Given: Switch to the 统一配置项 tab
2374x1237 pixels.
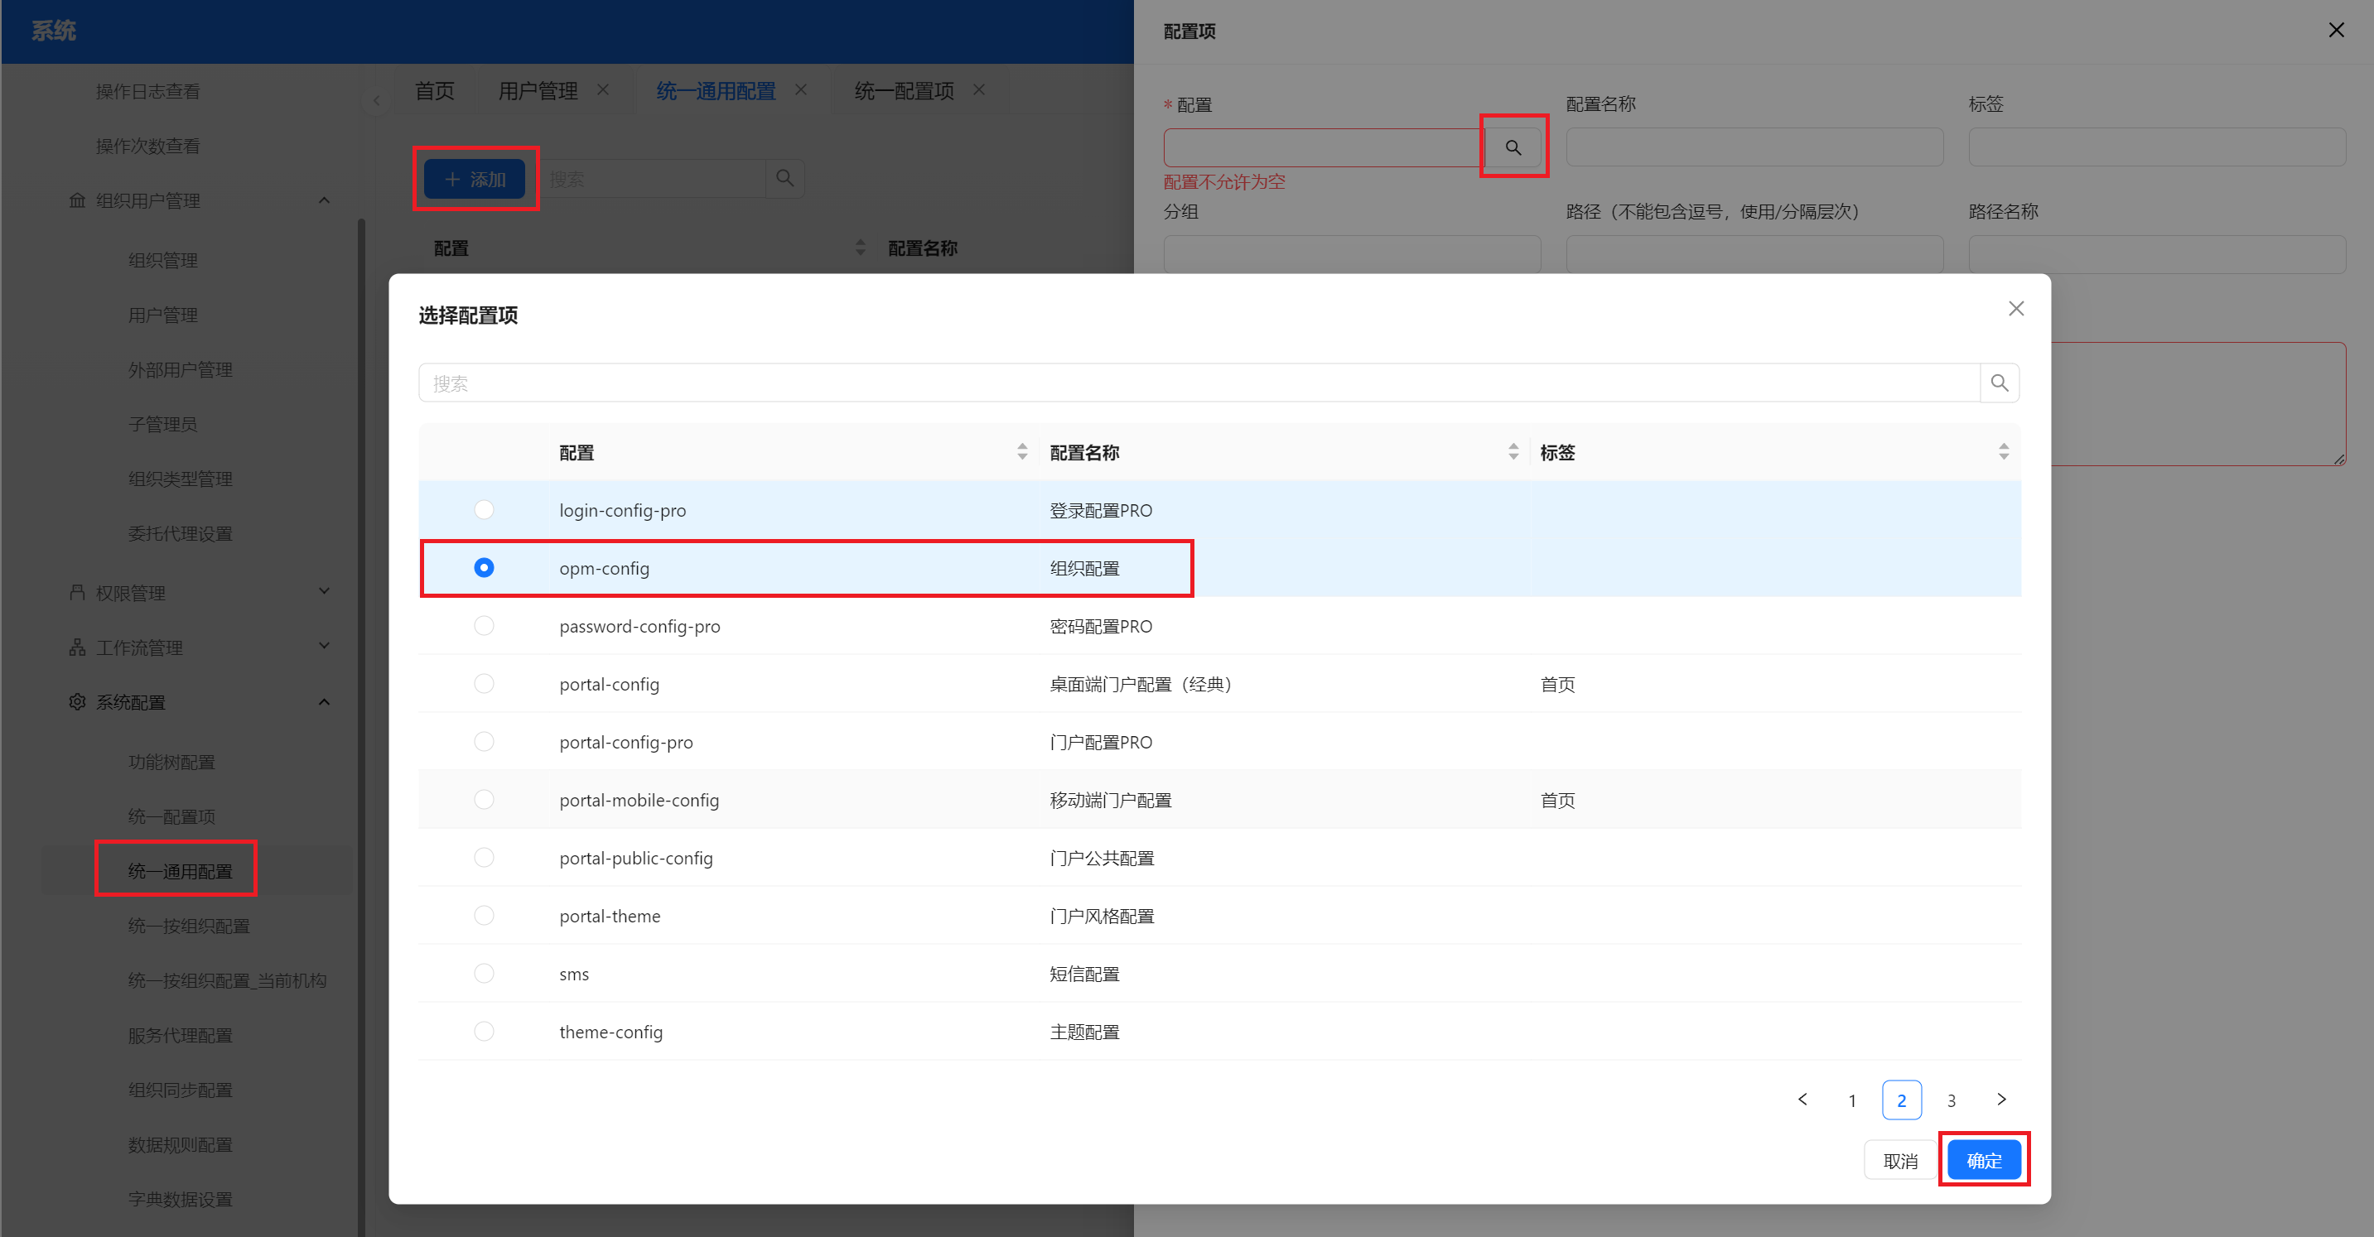Looking at the screenshot, I should point(904,91).
